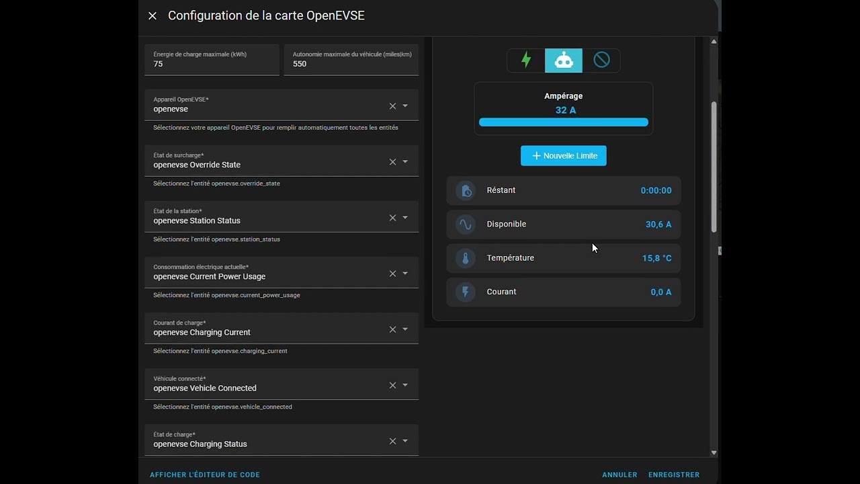Viewport: 860px width, 484px height.
Task: Edit the Énergie de charge maximale field
Action: pyautogui.click(x=212, y=60)
